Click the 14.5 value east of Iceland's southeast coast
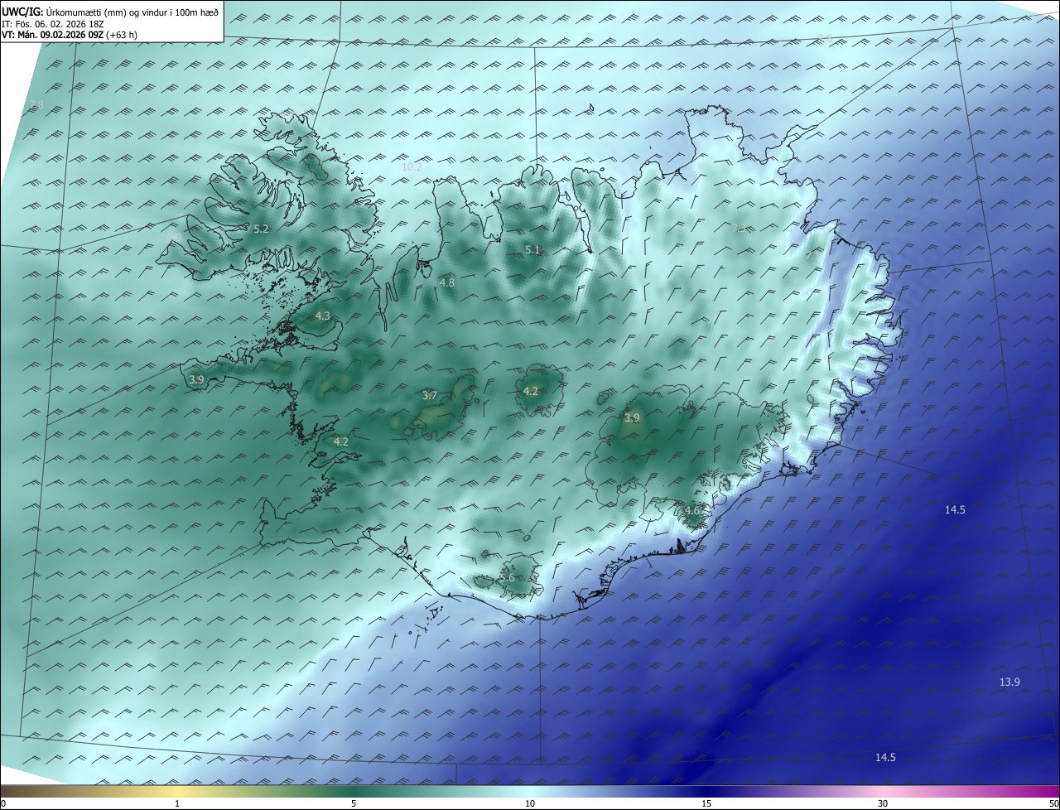Image resolution: width=1060 pixels, height=810 pixels. tap(955, 509)
